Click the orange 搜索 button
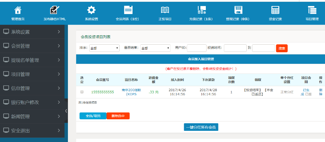This screenshot has width=325, height=142. pyautogui.click(x=282, y=48)
